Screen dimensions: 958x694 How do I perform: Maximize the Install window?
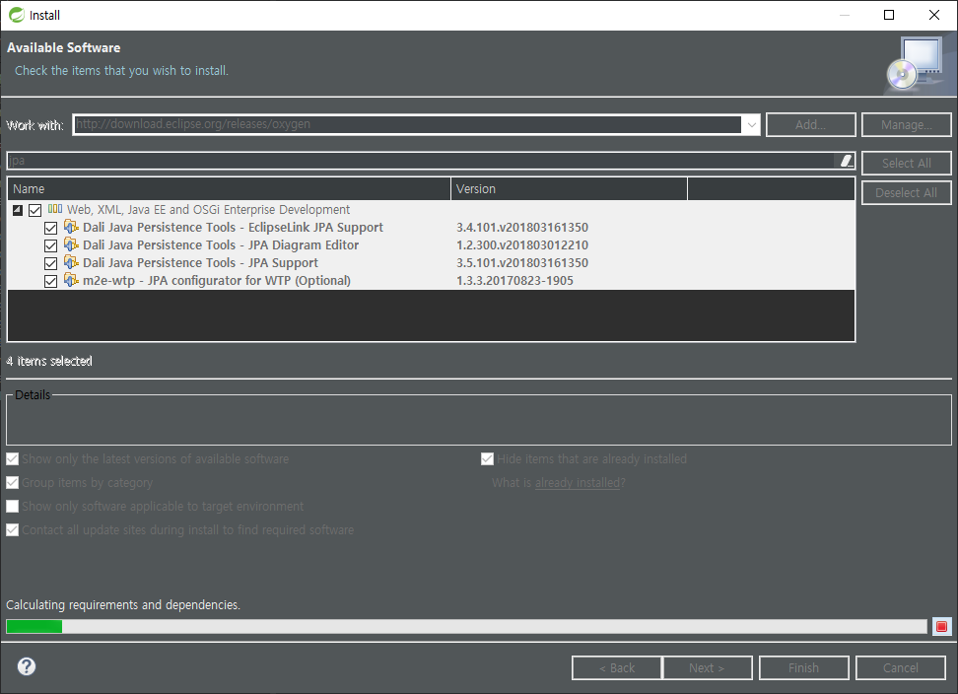[x=889, y=15]
